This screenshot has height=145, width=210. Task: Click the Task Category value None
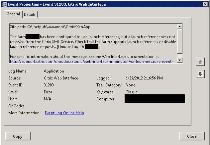click(130, 85)
